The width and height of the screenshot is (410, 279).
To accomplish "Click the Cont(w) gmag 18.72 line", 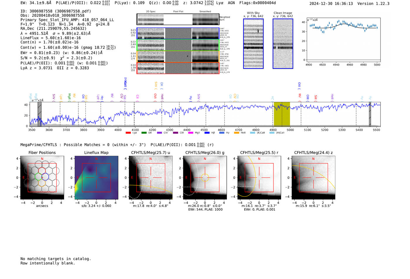I will pyautogui.click(x=68, y=47).
